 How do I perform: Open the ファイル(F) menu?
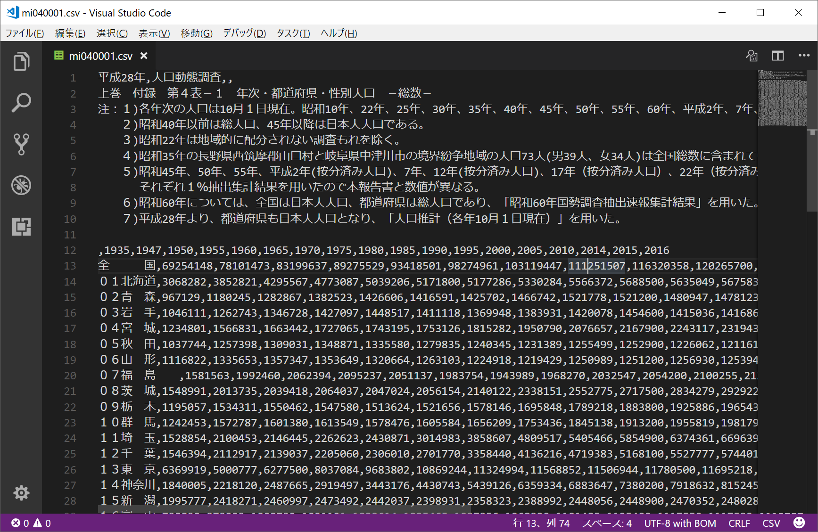point(25,33)
